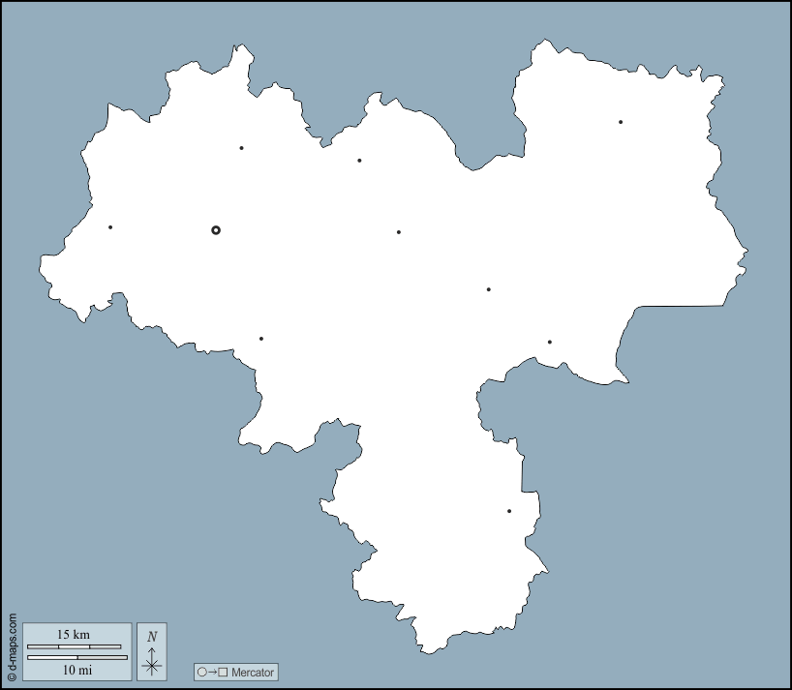Click the north arrow compass icon
792x690 pixels.
(152, 664)
